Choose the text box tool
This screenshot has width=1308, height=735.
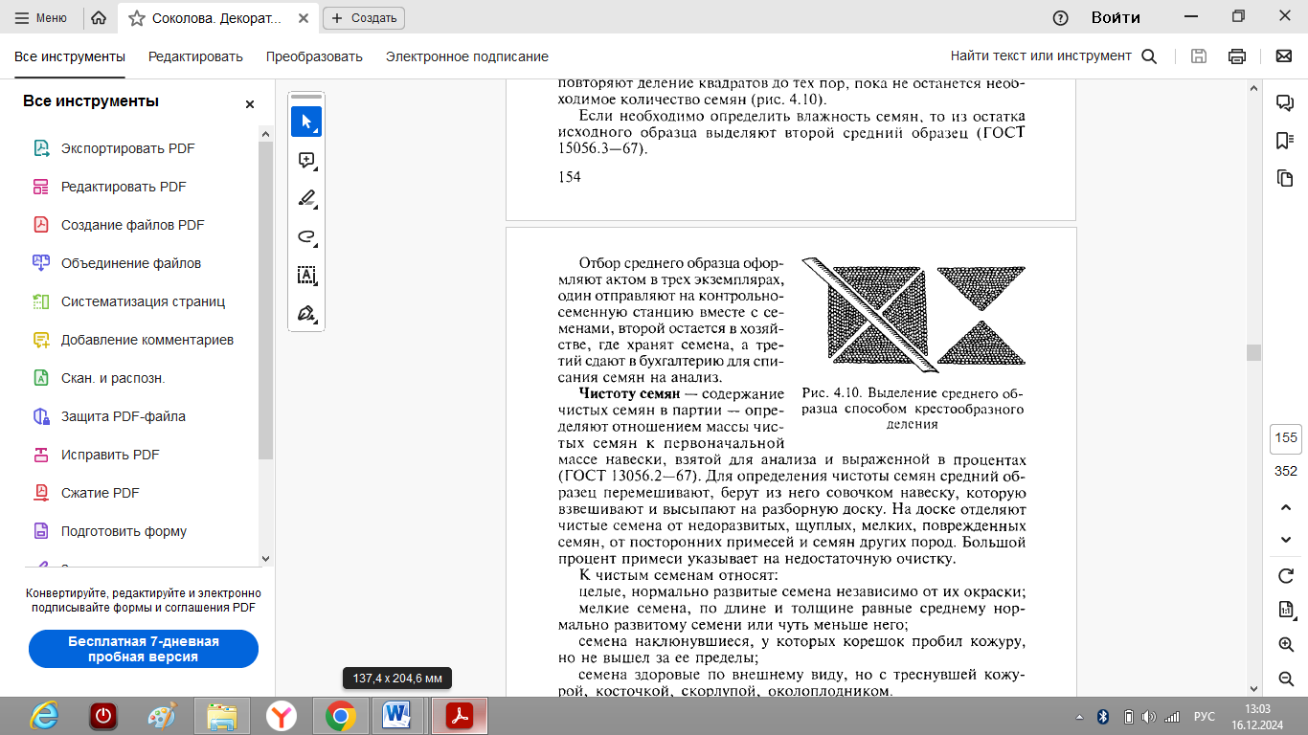click(306, 275)
